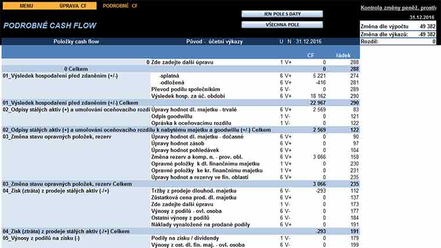This screenshot has height=248, width=441.
Task: Click řádek number 158
Action: tap(355, 157)
